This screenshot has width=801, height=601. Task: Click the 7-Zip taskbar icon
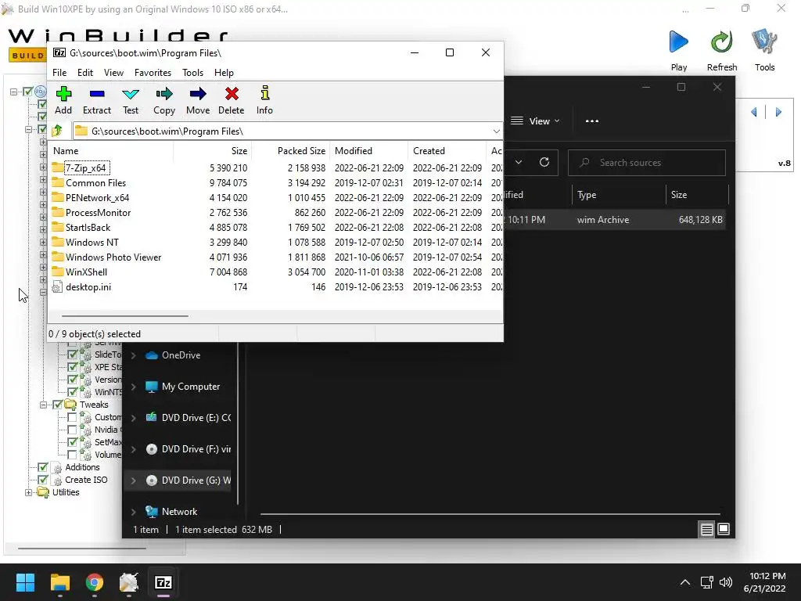pos(163,582)
